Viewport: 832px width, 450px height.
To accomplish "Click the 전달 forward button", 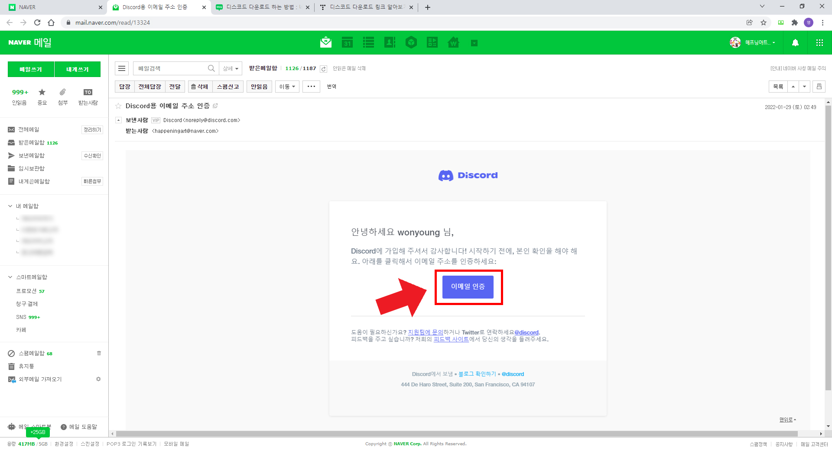I will (175, 87).
